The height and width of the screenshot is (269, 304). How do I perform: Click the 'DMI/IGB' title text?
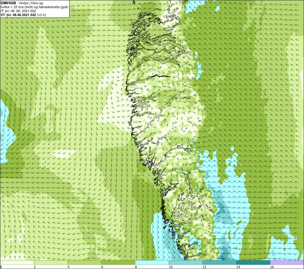(8, 3)
